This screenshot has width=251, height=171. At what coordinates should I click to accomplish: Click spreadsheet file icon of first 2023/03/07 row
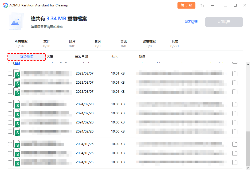[x=17, y=73]
